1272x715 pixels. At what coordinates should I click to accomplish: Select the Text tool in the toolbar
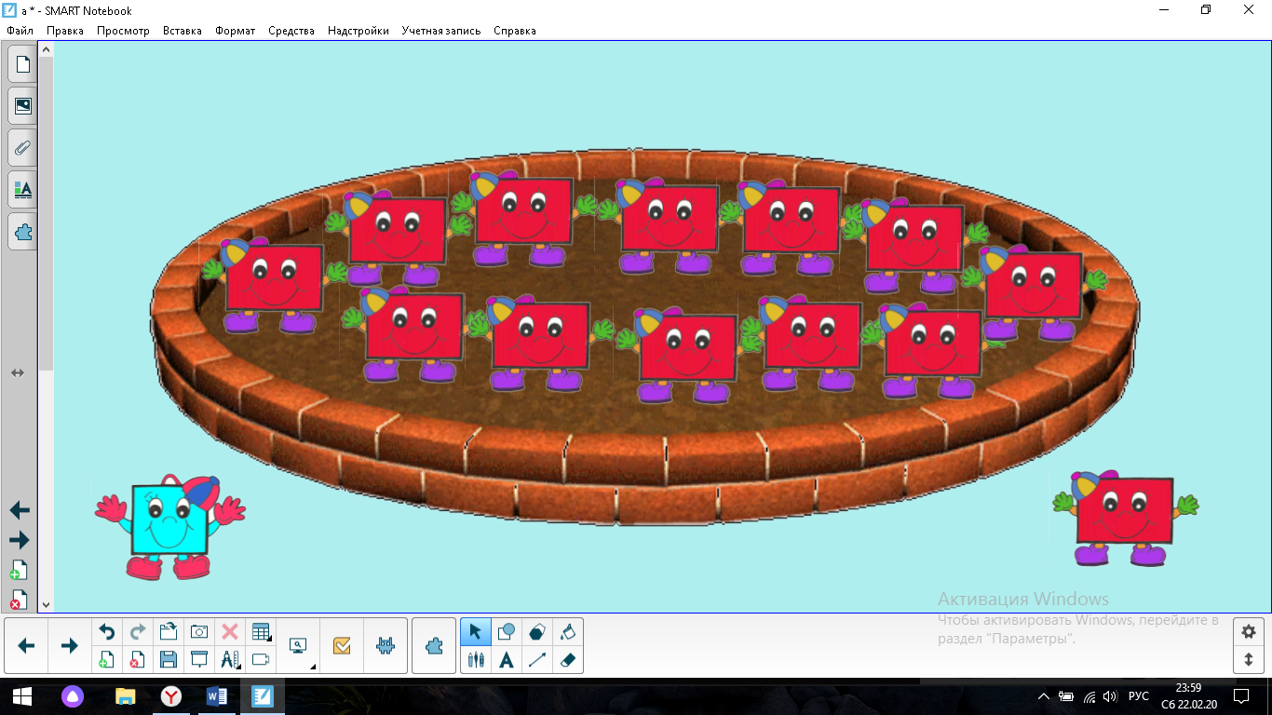tap(506, 660)
